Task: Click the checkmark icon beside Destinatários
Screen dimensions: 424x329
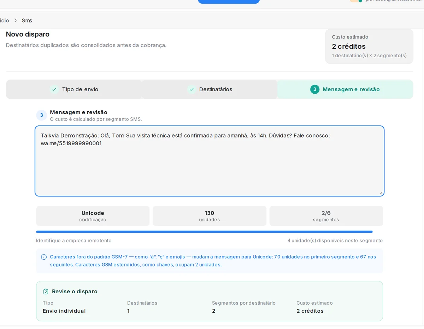Action: [x=192, y=89]
